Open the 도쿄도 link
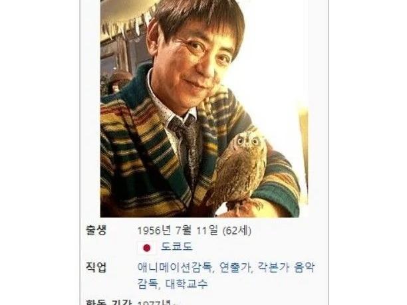 click(x=177, y=247)
